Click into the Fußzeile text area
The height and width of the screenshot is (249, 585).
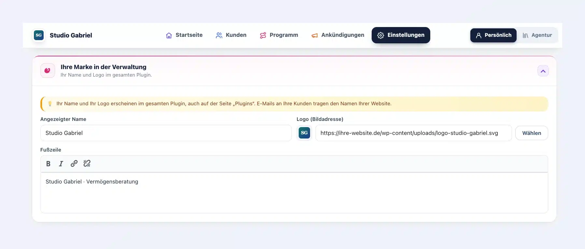pos(294,193)
